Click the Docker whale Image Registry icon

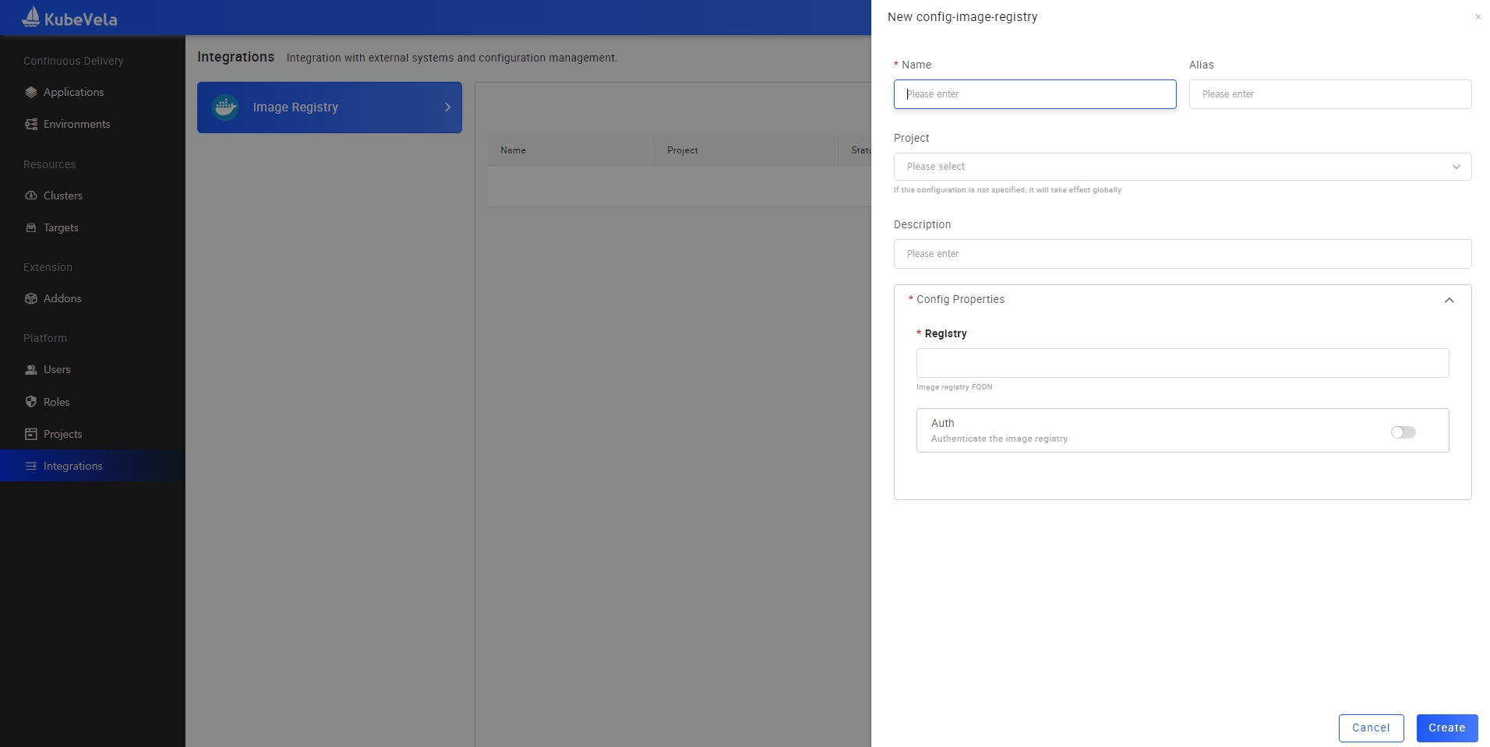226,107
